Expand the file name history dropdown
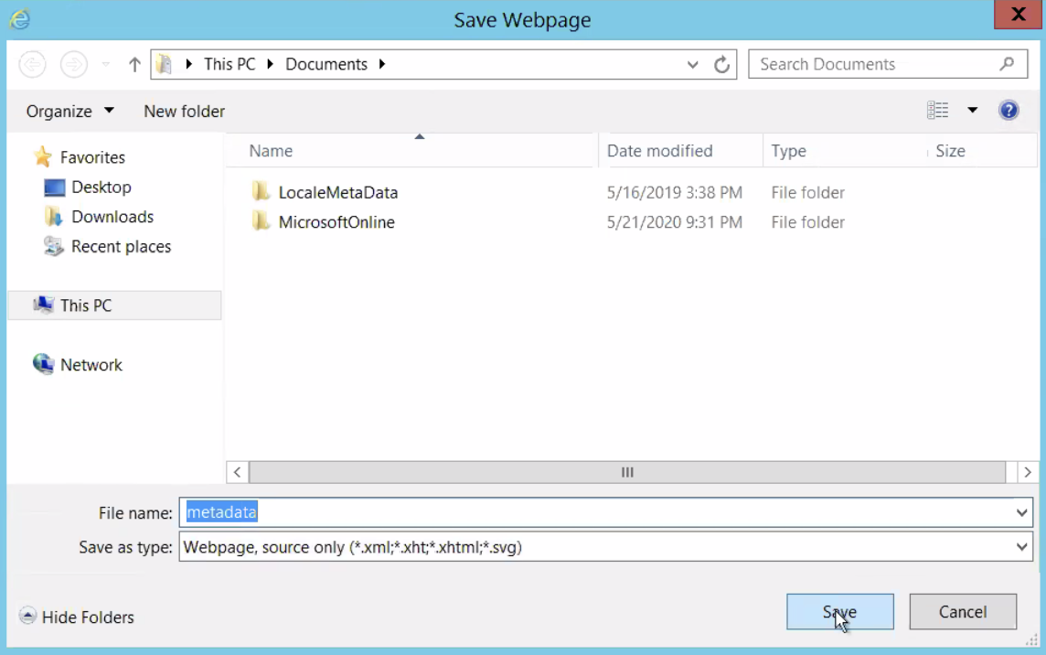Viewport: 1046px width, 655px height. [x=1021, y=512]
